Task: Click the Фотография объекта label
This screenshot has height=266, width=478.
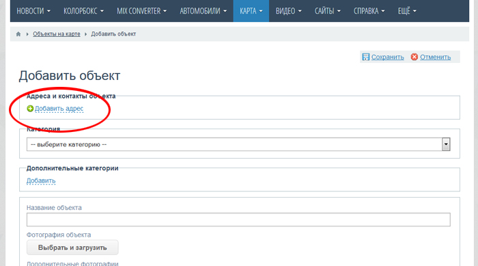Action: coord(59,235)
